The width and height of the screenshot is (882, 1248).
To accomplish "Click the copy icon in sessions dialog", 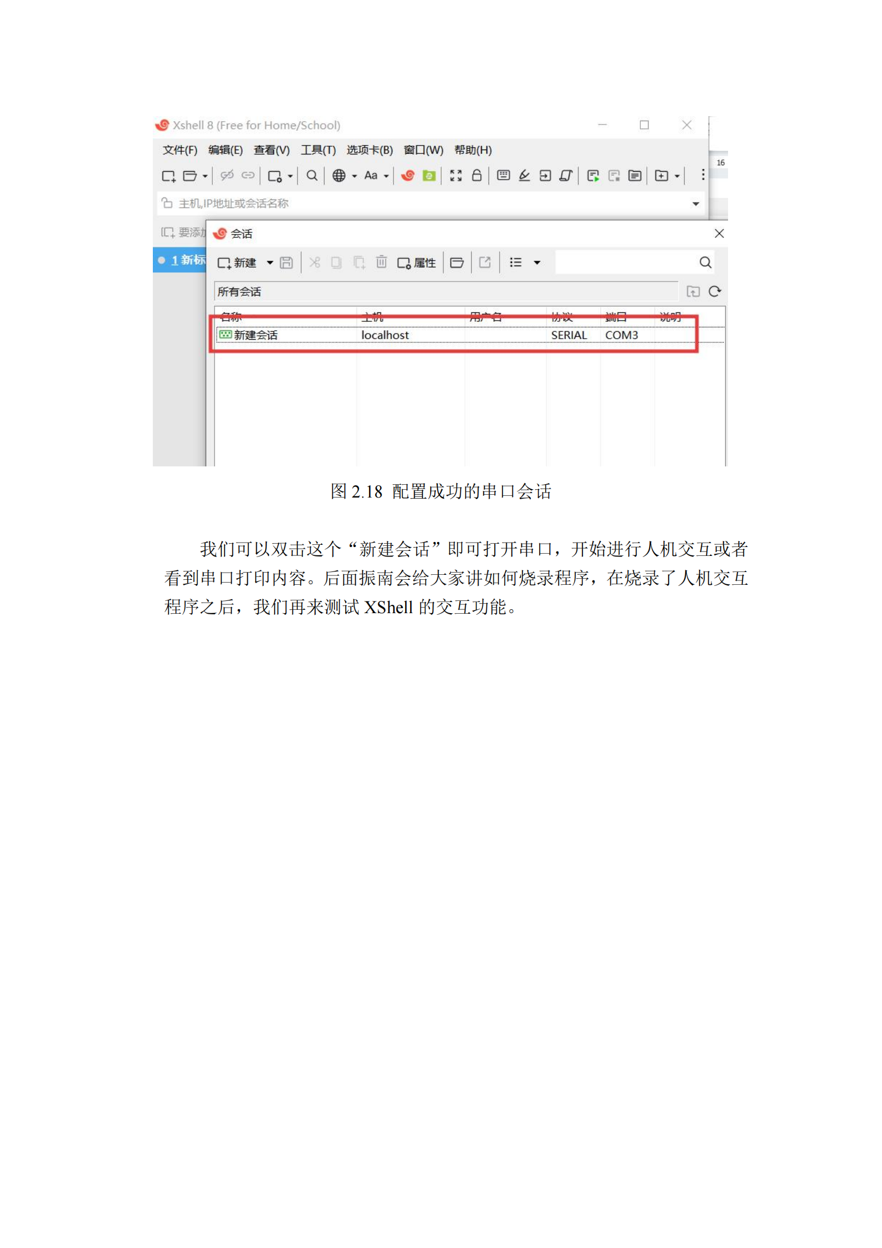I will (x=336, y=262).
